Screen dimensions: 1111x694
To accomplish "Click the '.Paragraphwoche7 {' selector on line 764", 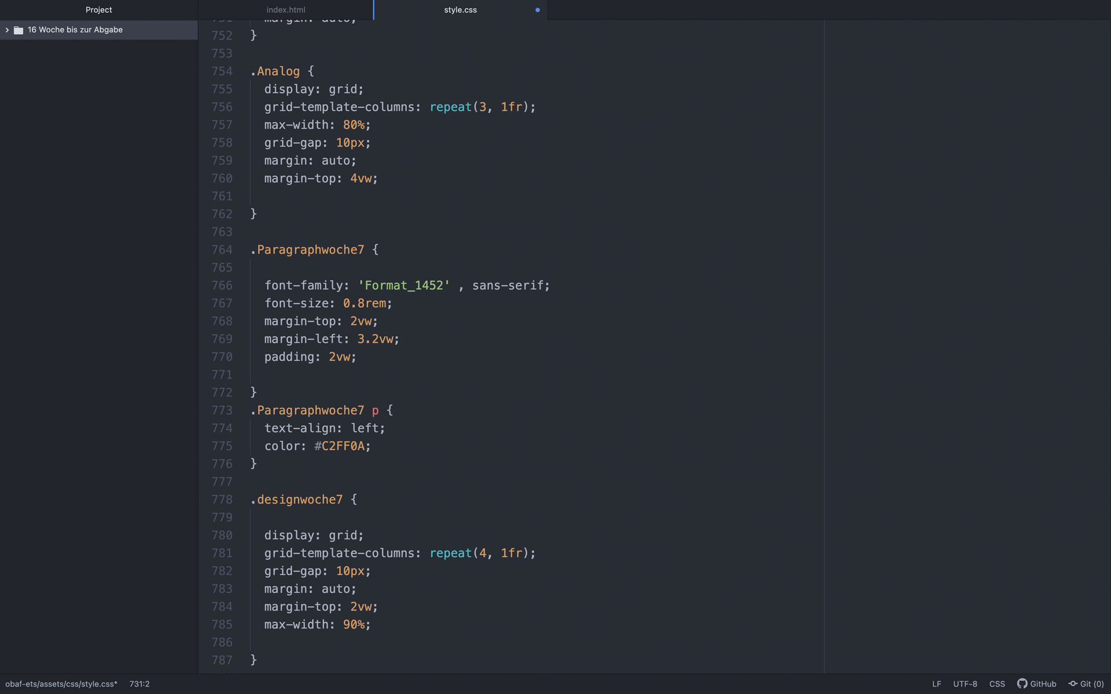I will pyautogui.click(x=314, y=250).
